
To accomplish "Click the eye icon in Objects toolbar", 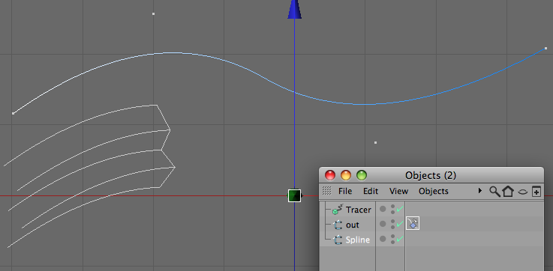I will 523,192.
